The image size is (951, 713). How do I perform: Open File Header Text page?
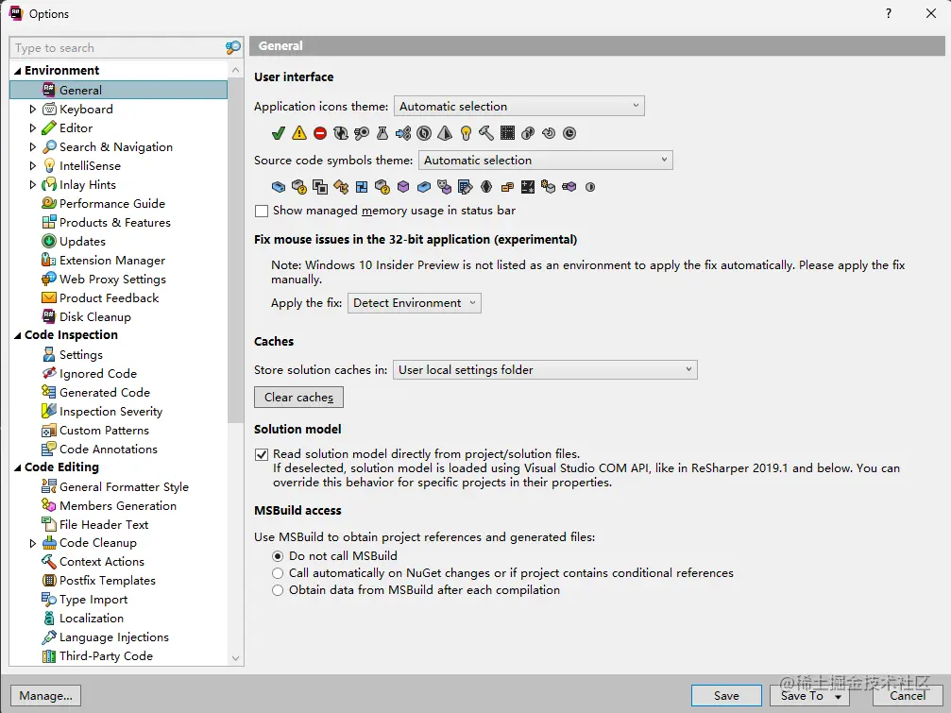click(104, 524)
